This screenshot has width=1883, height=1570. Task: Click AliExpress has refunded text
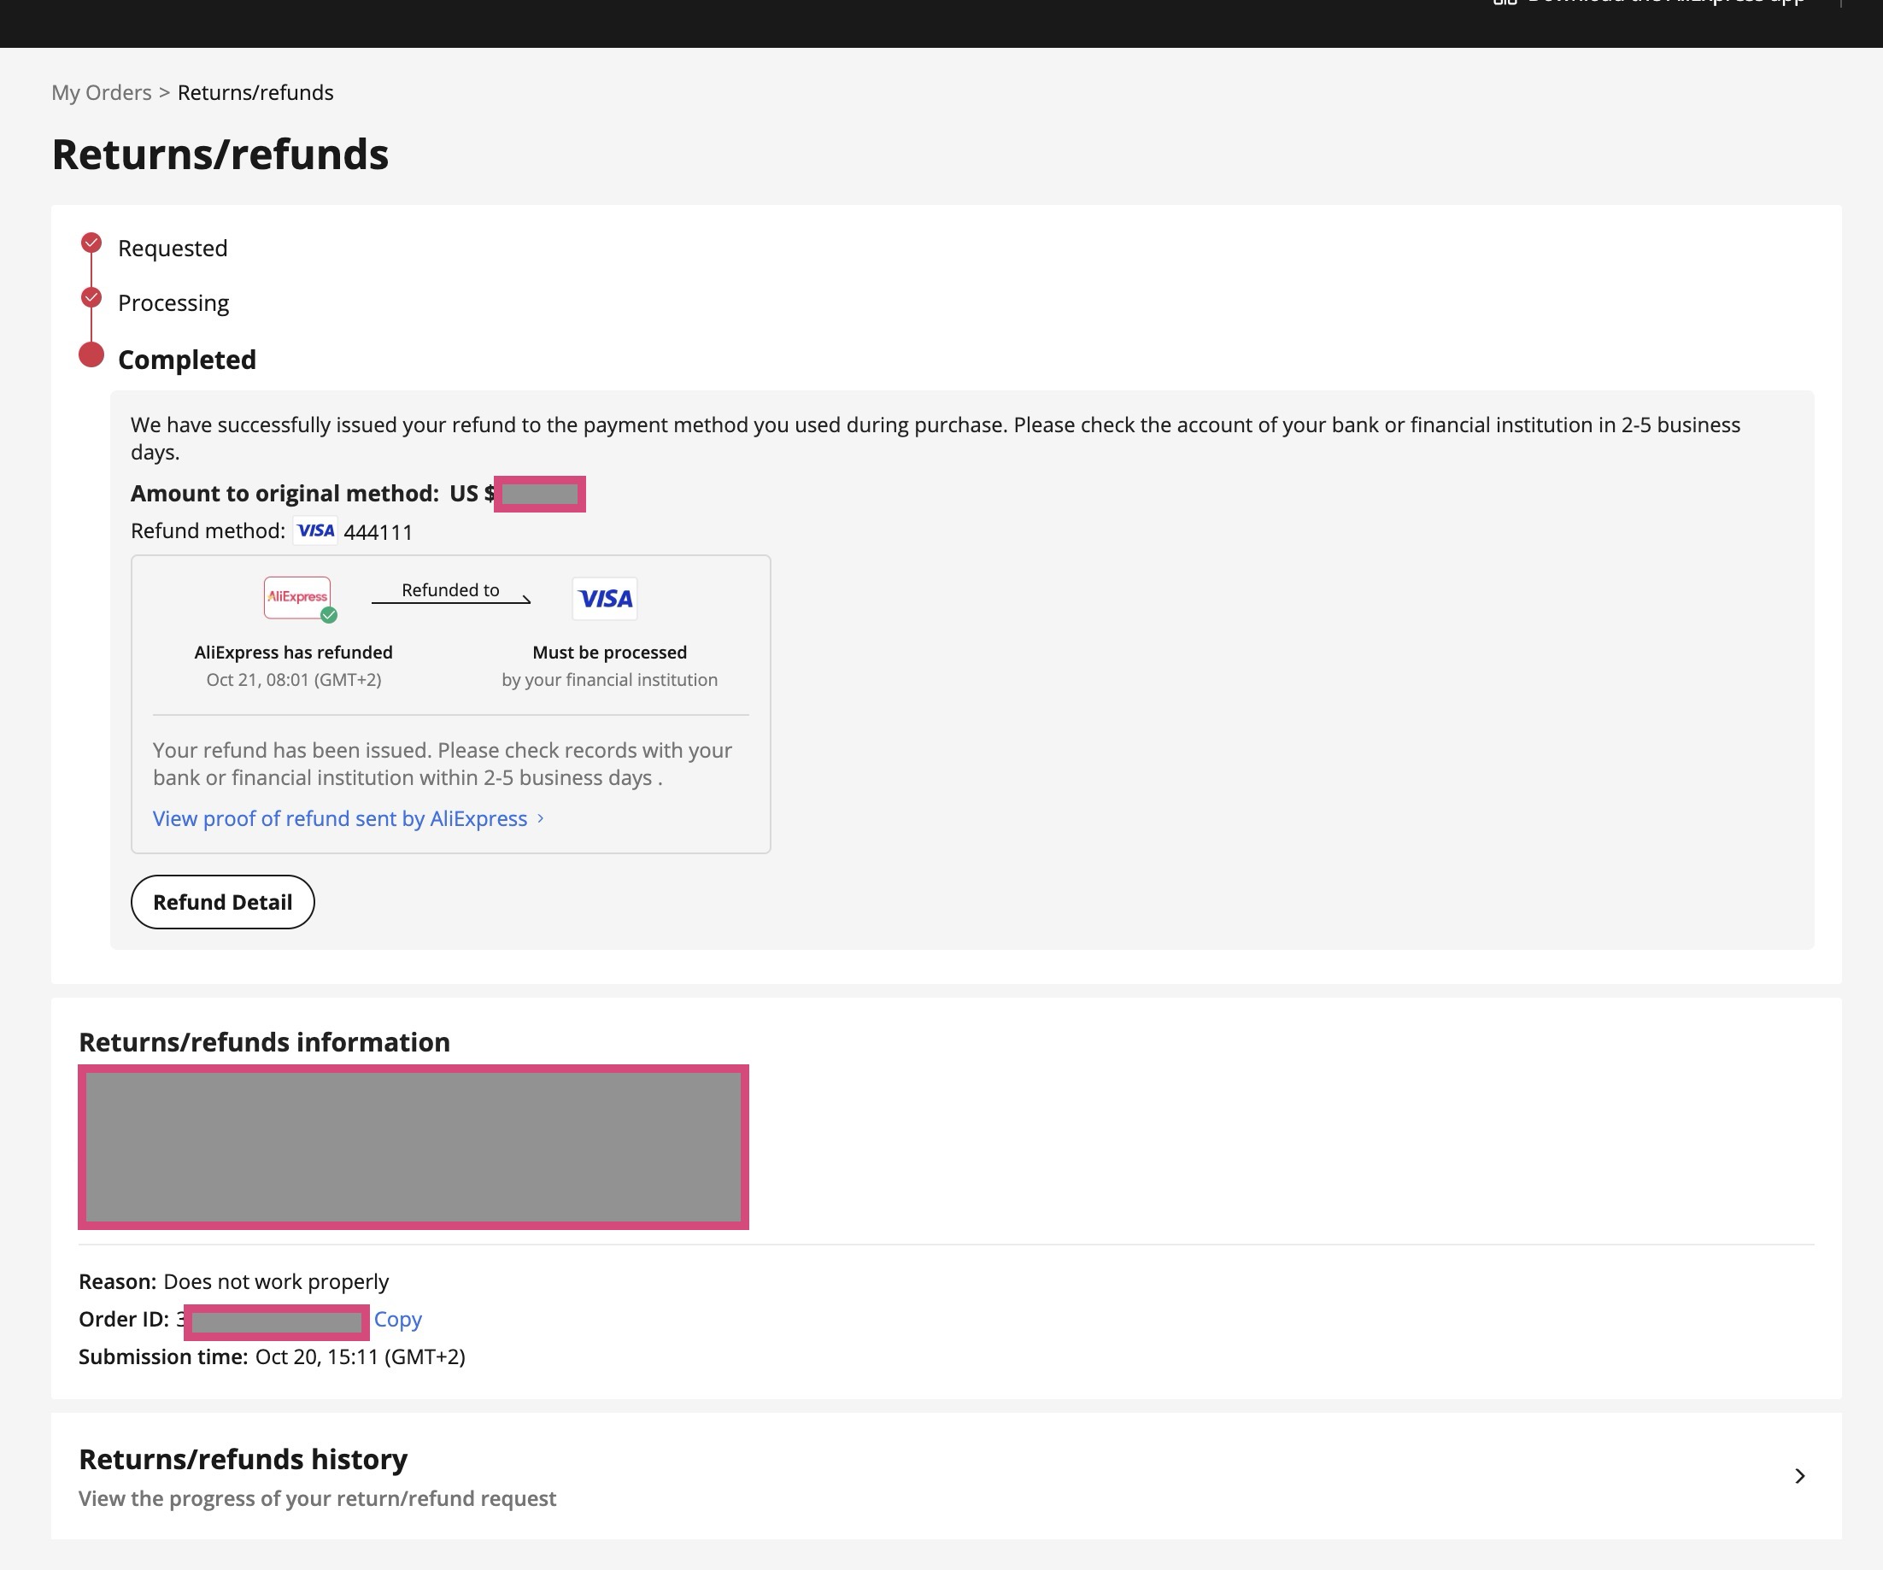[294, 653]
